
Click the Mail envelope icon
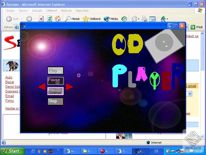point(134,19)
